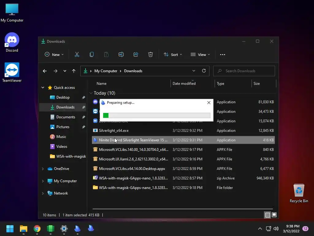Select the WSA-with-magisk zip Archive
This screenshot has height=236, width=314.
(183, 178)
